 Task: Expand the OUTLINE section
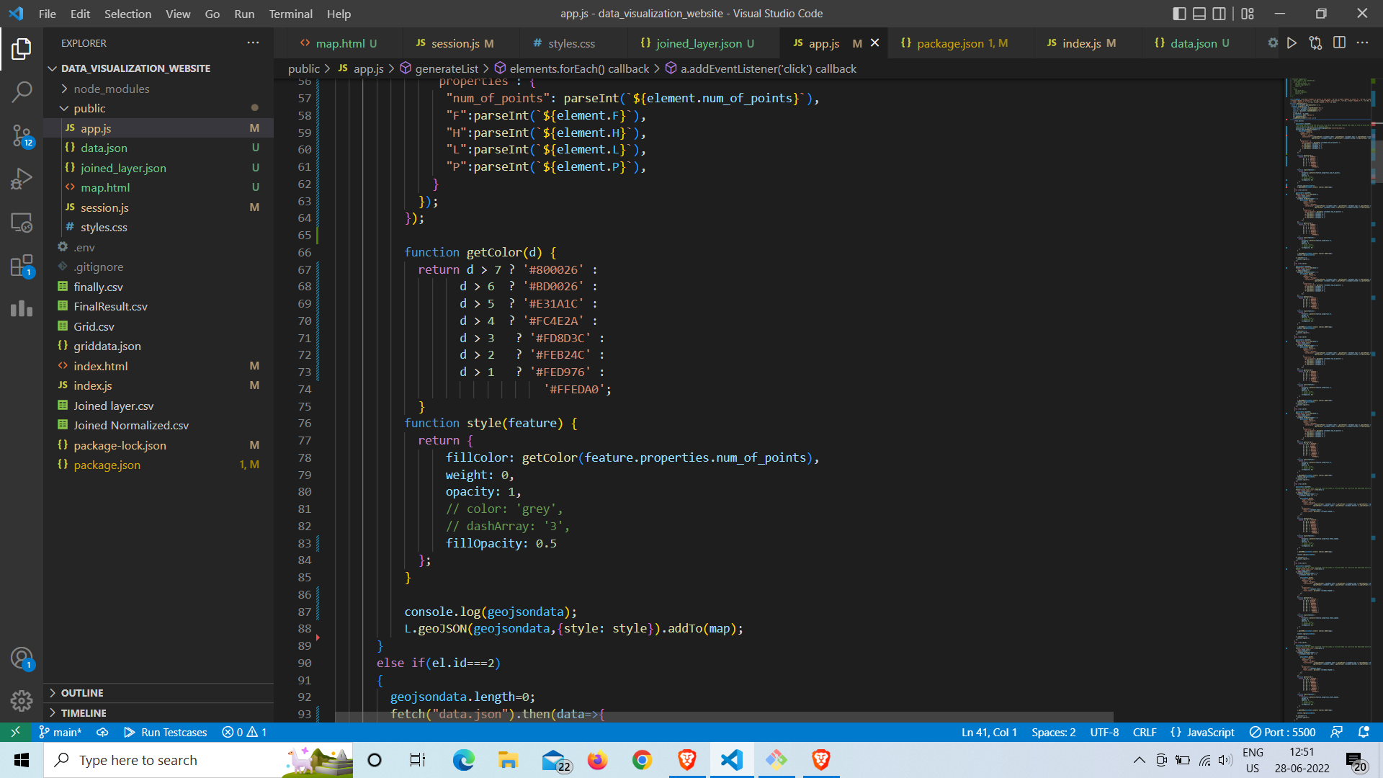click(83, 692)
